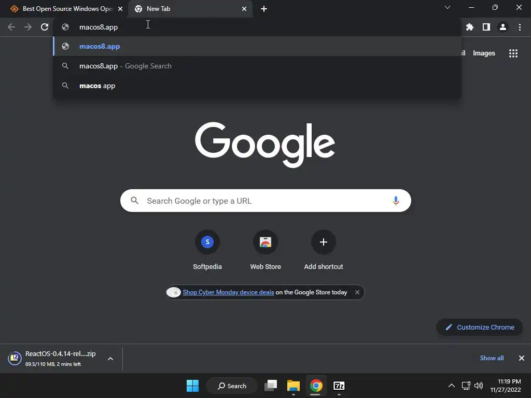The image size is (531, 398).
Task: Open the volume tray icon
Action: [479, 386]
